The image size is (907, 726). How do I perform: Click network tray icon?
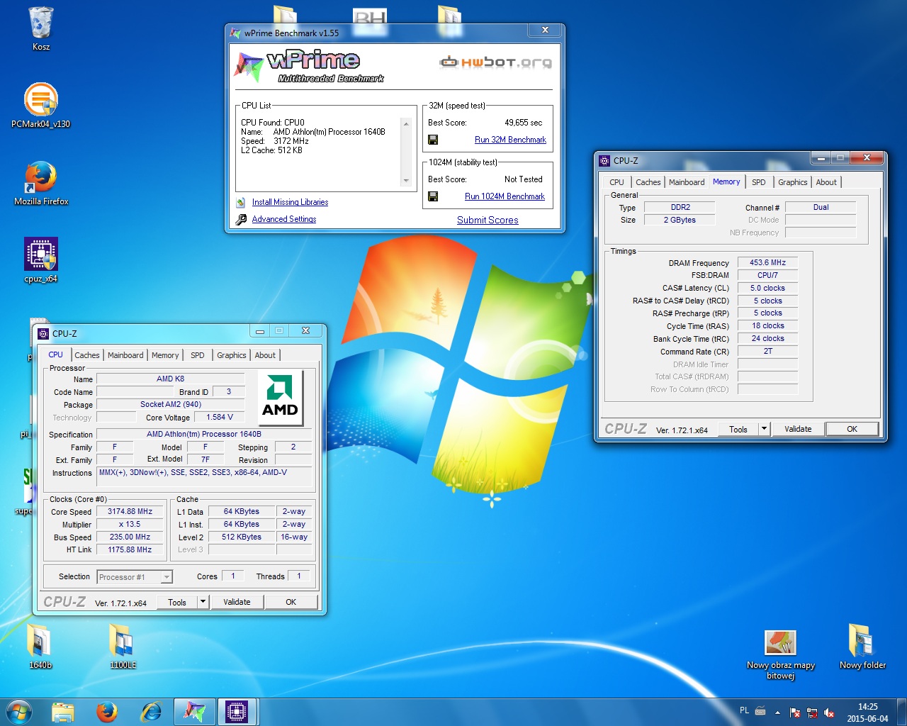click(812, 713)
